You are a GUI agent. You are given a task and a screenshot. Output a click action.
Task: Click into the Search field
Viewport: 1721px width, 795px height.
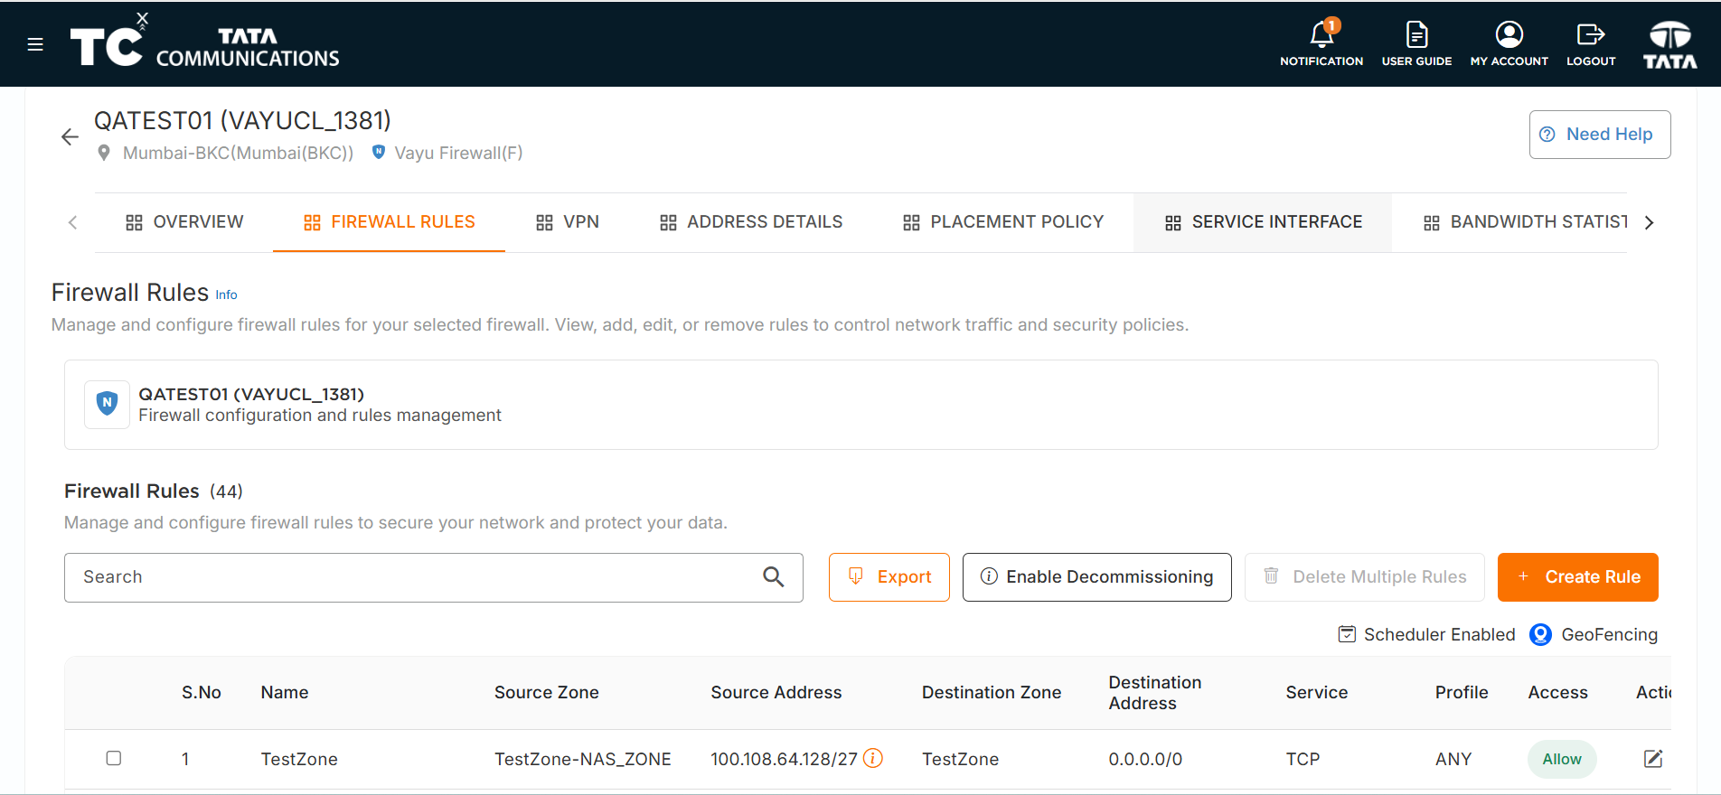[433, 577]
